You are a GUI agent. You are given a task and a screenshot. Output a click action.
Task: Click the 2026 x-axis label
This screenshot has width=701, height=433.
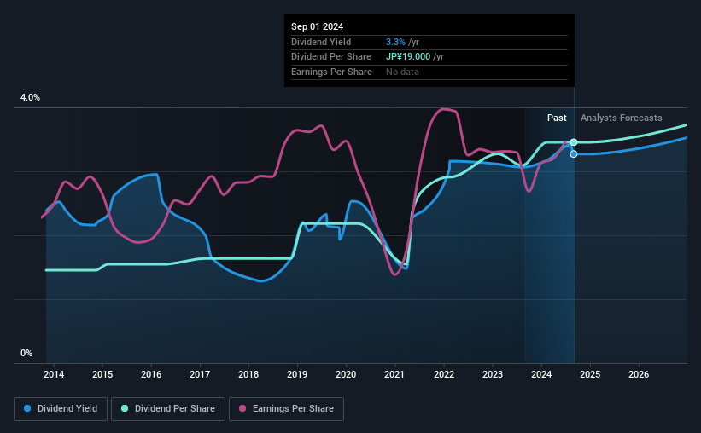639,374
